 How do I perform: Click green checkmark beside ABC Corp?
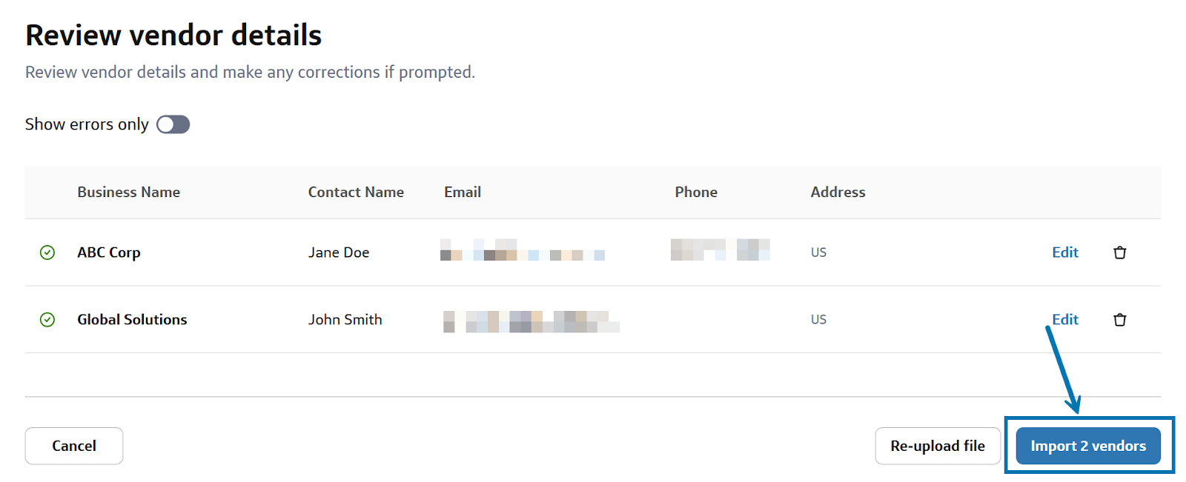(47, 252)
